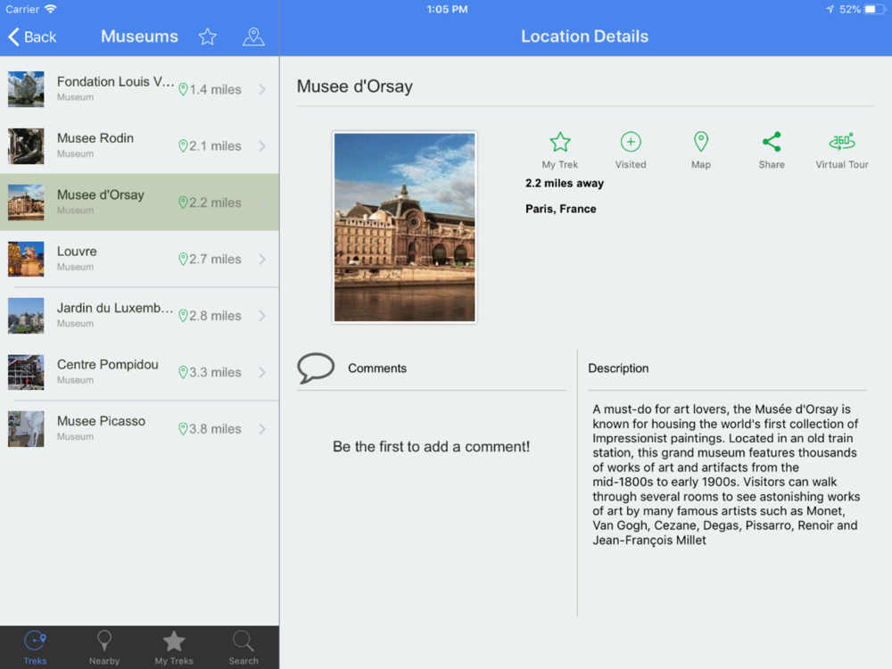Tap Musee Picasso thumbnail image
The height and width of the screenshot is (669, 892).
26,429
